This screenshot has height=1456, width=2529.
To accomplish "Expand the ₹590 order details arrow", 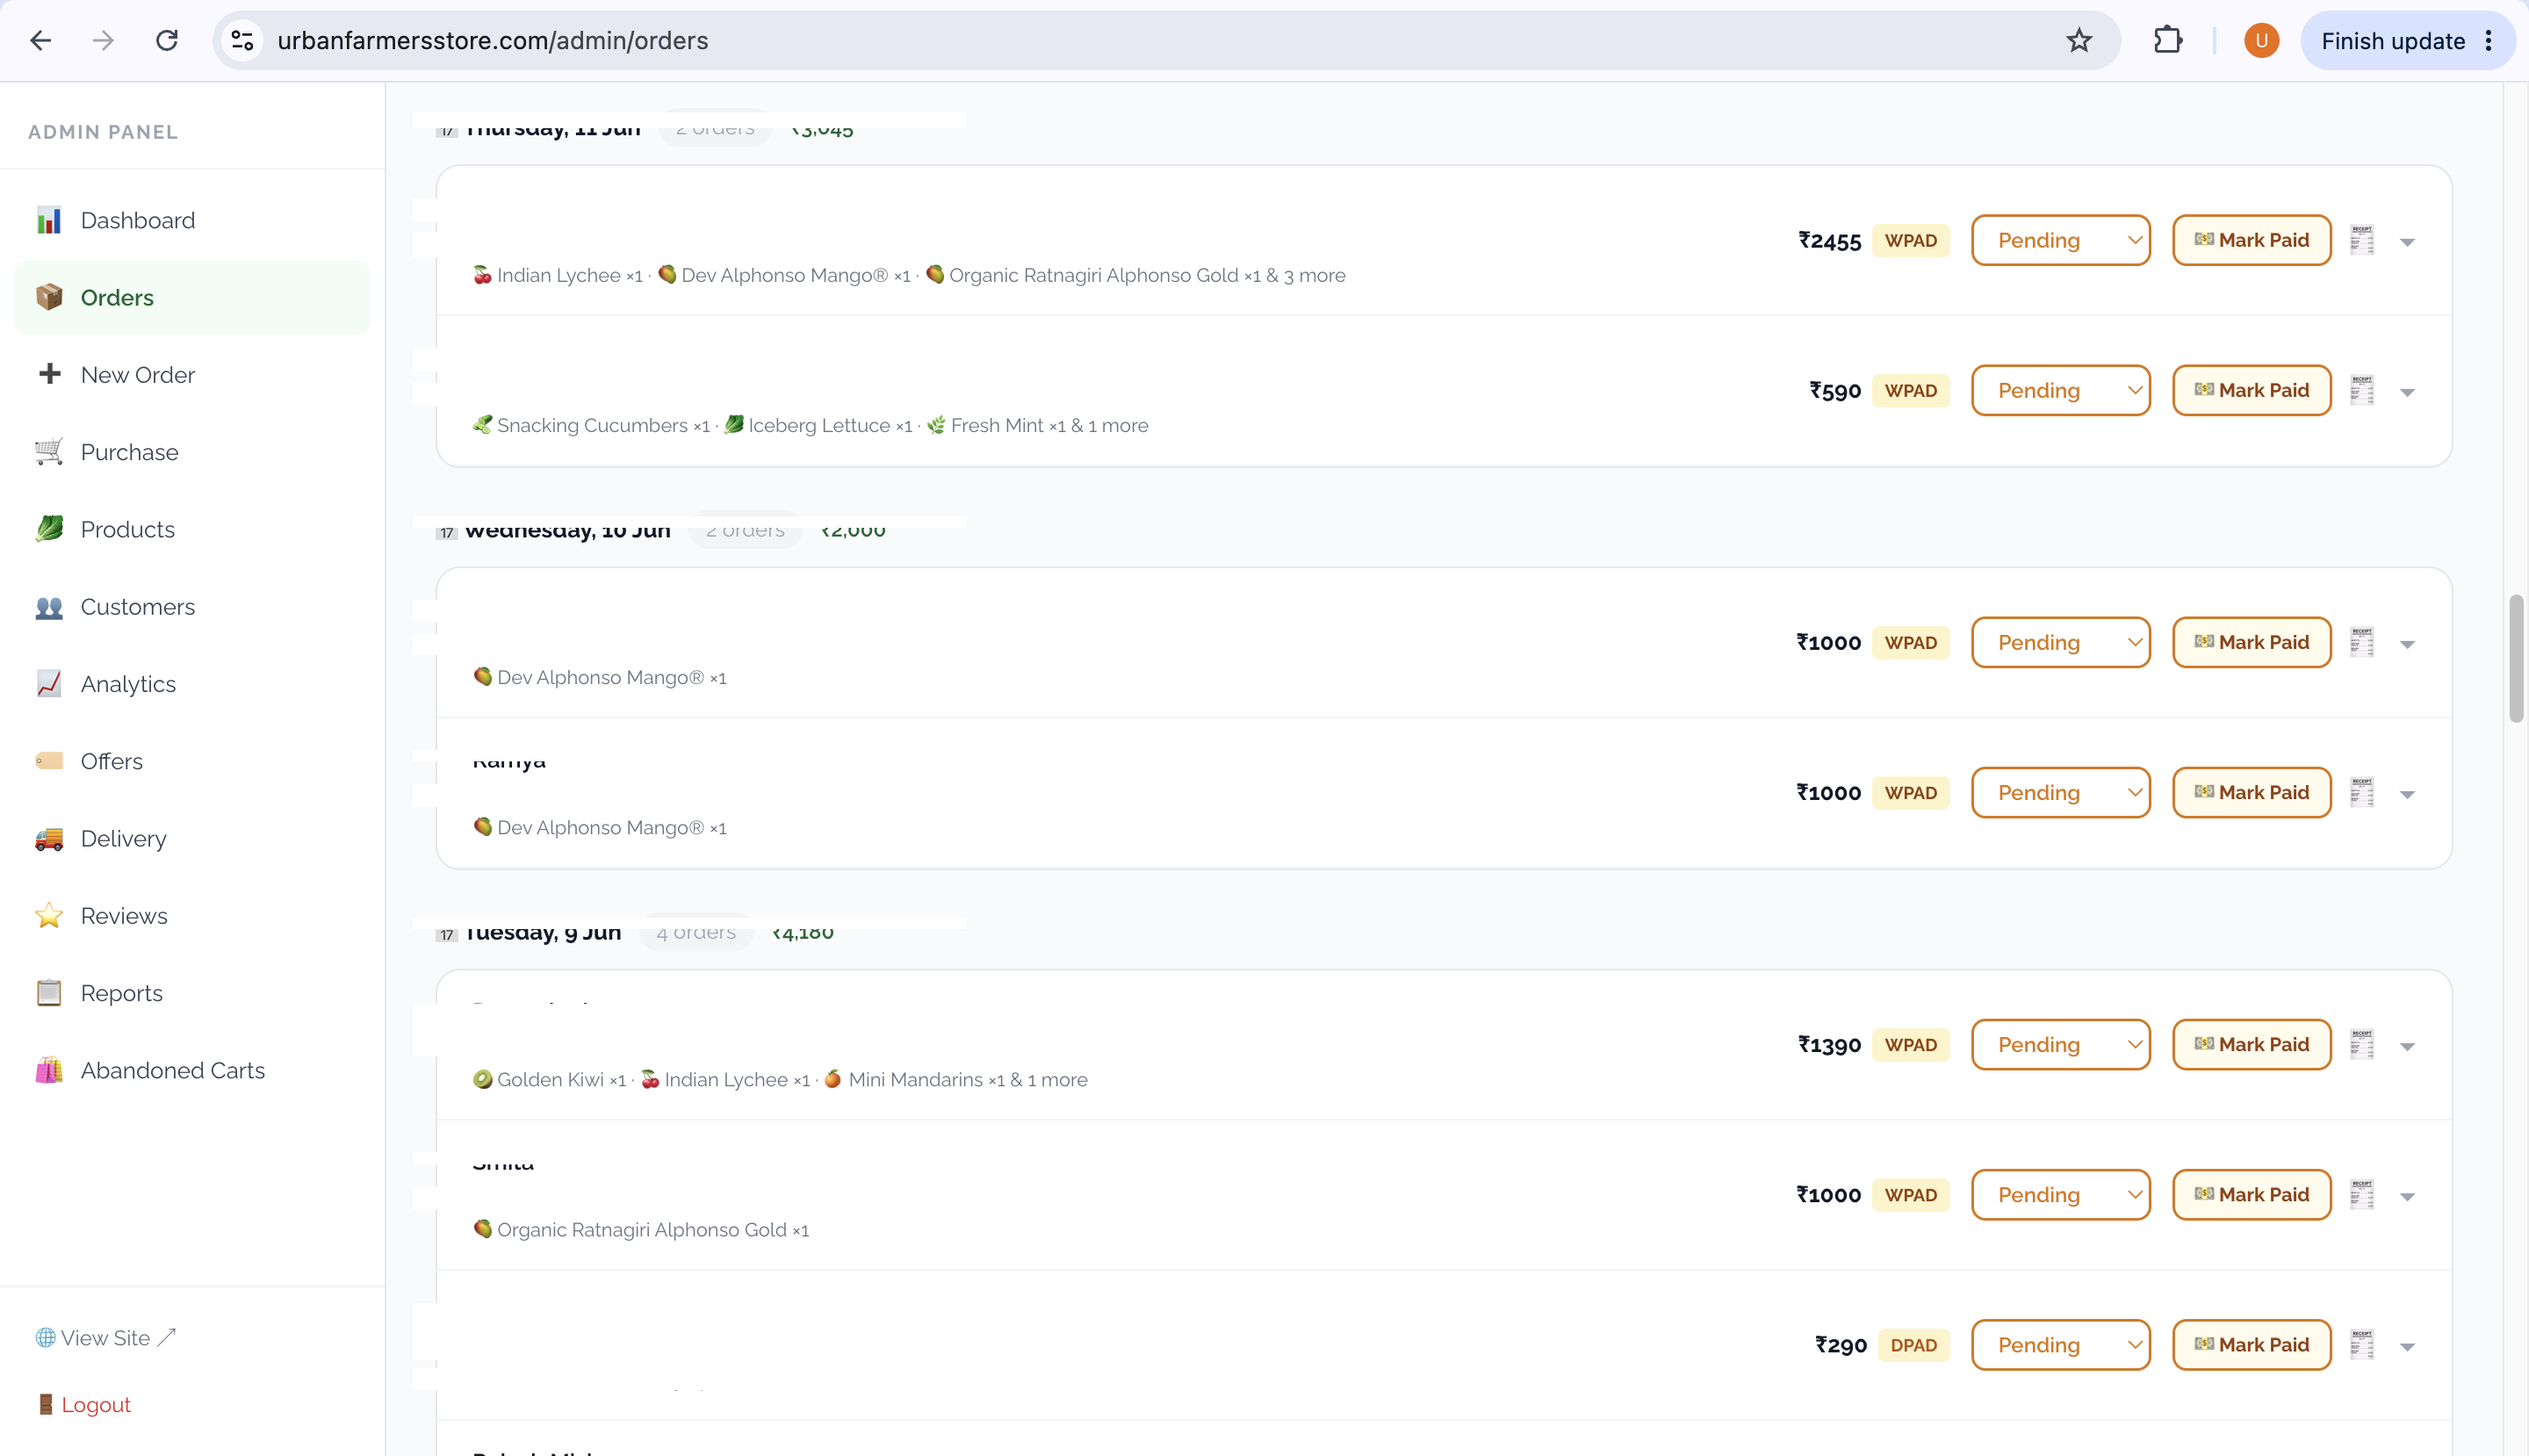I will [x=2407, y=392].
